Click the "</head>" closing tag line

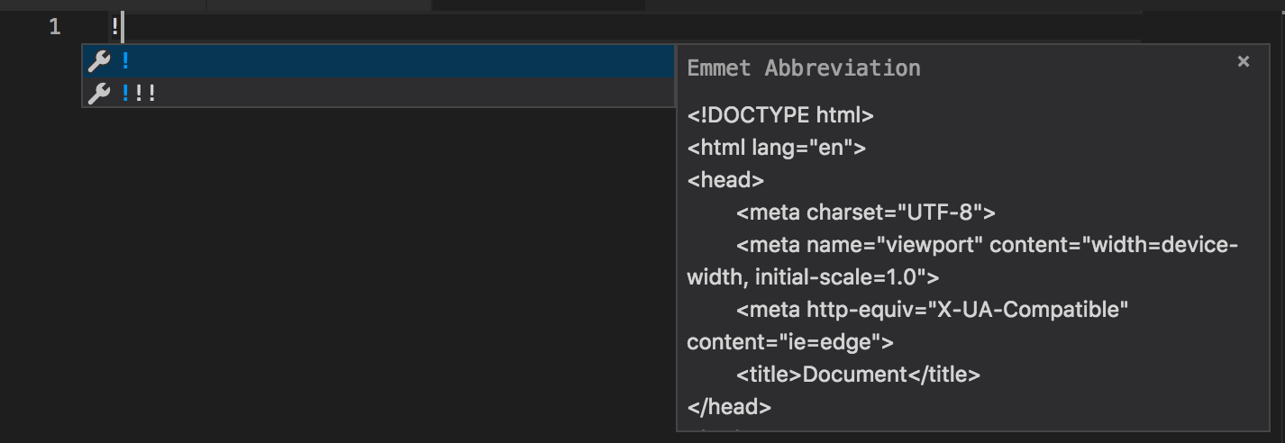pyautogui.click(x=729, y=407)
